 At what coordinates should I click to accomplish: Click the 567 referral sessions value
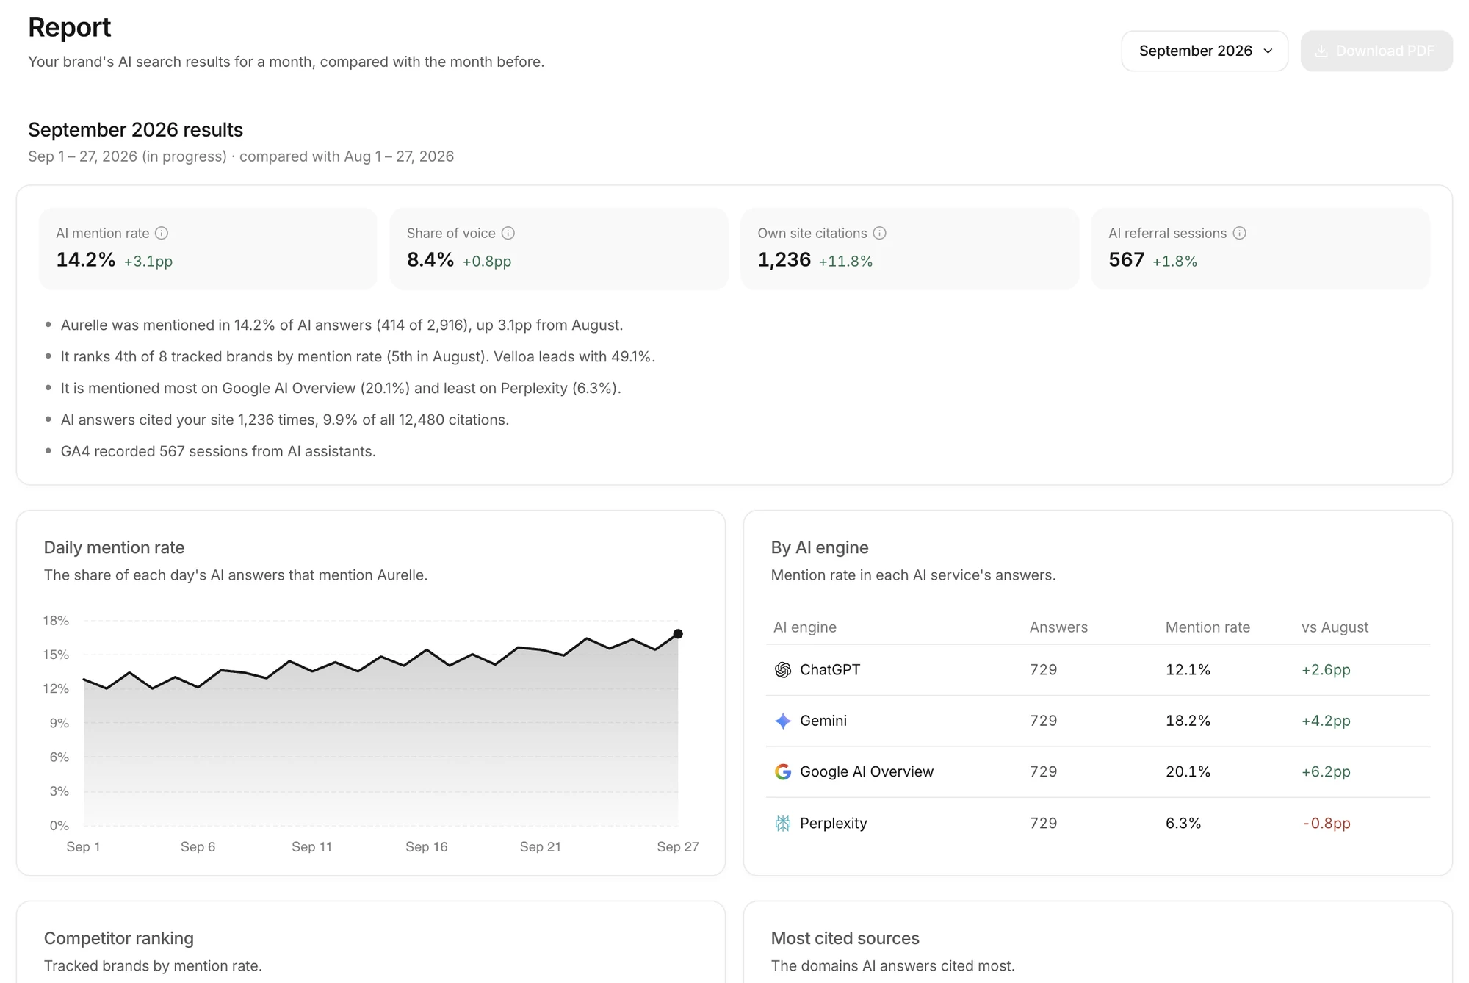[1127, 259]
